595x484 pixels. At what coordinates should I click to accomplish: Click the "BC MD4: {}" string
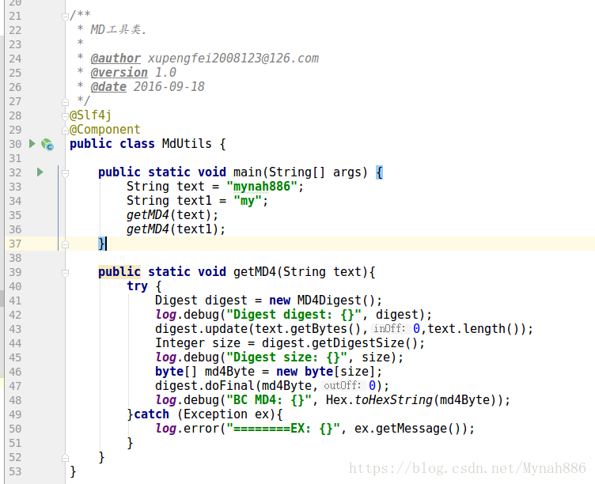[x=269, y=400]
